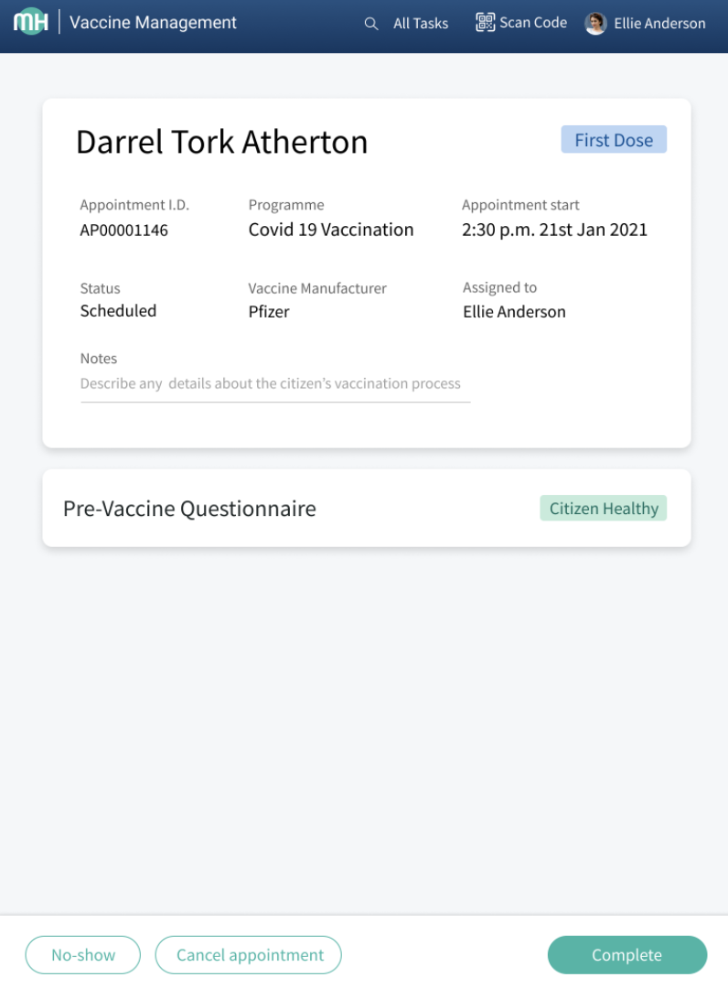Click the appointment ID AP00001146
728x988 pixels.
(x=124, y=231)
